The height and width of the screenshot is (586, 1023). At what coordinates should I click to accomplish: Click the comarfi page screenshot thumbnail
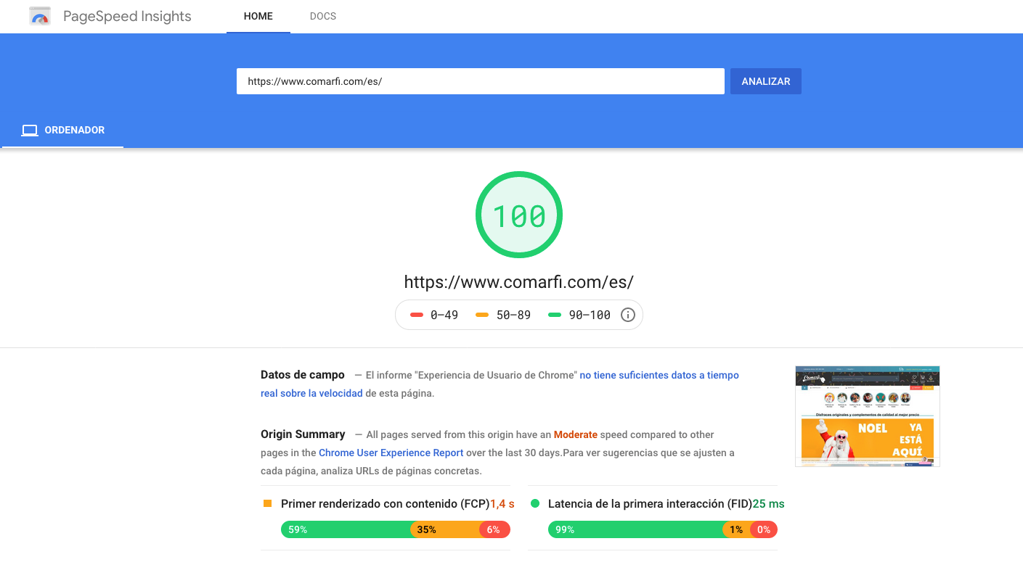tap(868, 416)
